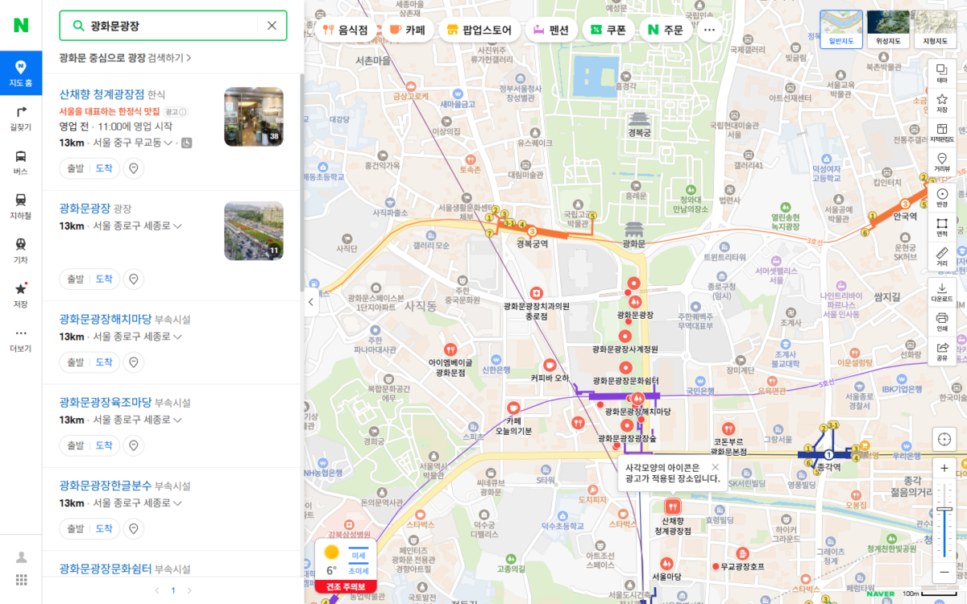This screenshot has height=604, width=967.
Task: Open the 버스 bus sidebar icon
Action: [21, 162]
